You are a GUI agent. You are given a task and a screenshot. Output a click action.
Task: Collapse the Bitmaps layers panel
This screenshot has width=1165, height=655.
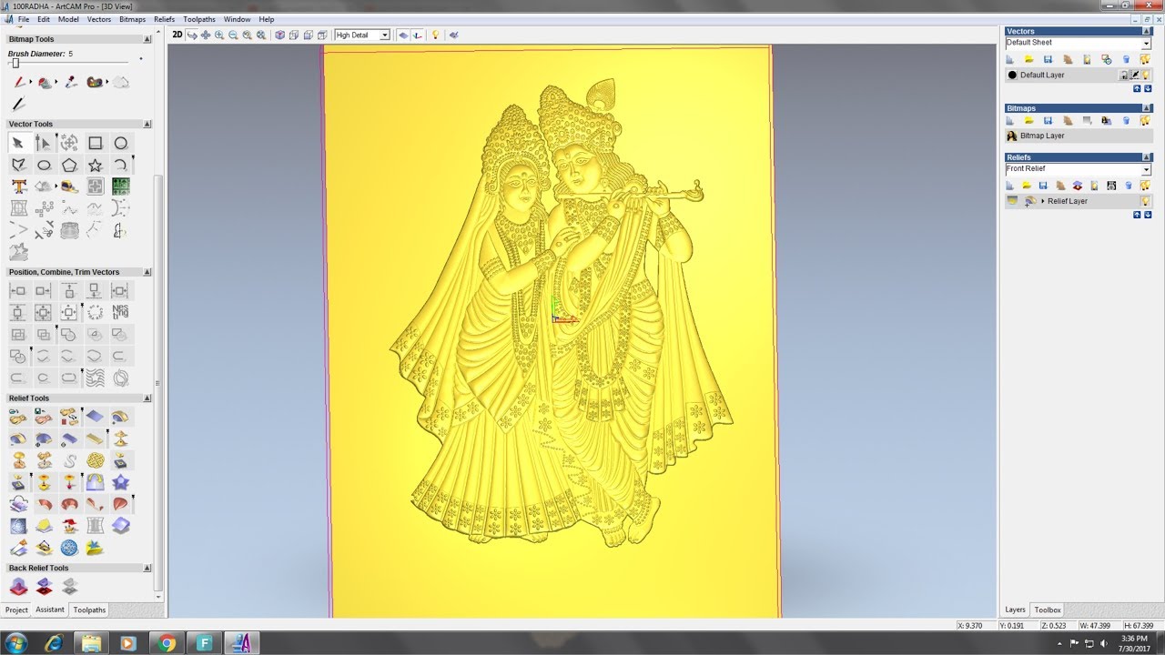pyautogui.click(x=1147, y=108)
